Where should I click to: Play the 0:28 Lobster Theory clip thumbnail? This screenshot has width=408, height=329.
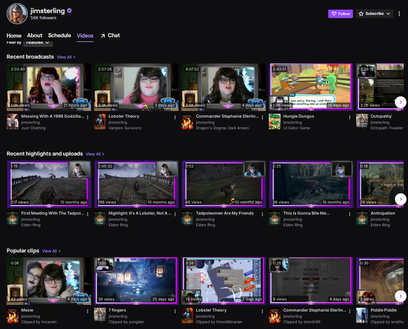coord(224,281)
